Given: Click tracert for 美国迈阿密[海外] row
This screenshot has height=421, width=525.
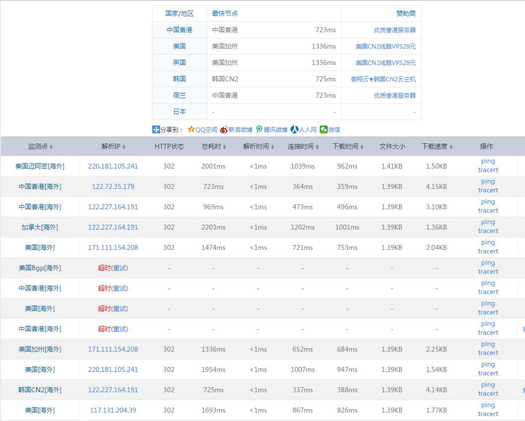Looking at the screenshot, I should coord(488,170).
